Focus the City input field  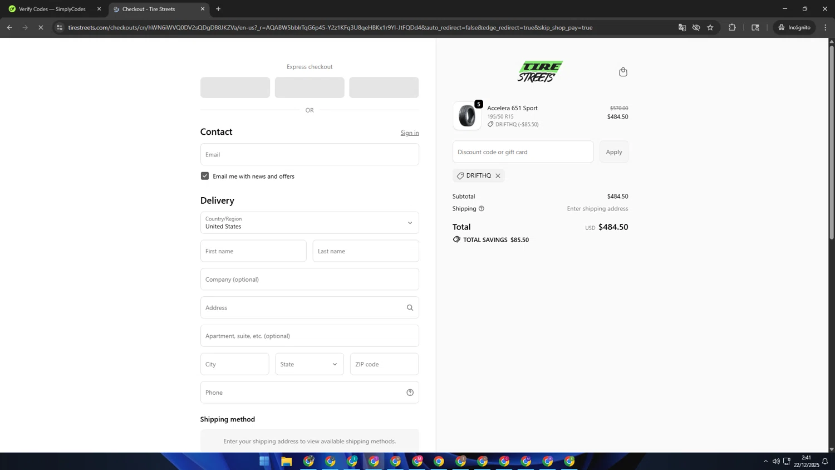tap(234, 364)
